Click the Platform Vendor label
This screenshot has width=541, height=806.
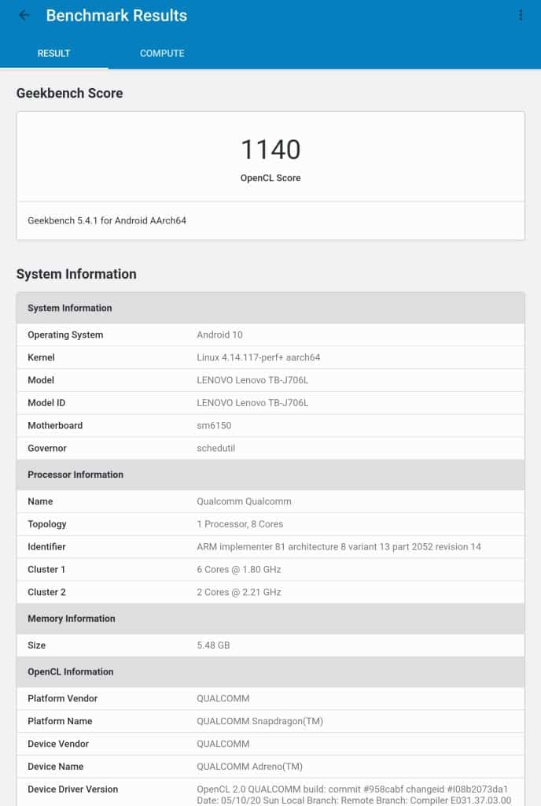tap(63, 699)
